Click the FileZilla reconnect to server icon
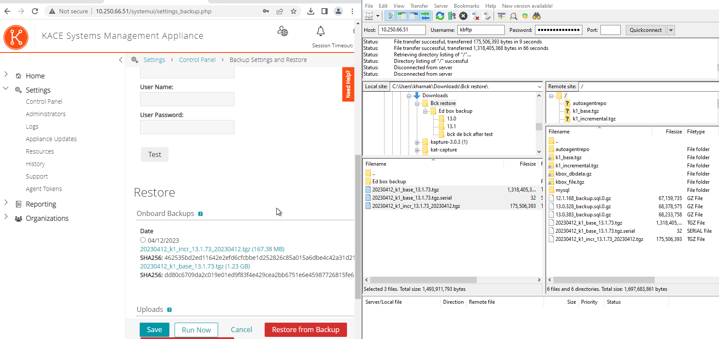The height and width of the screenshot is (339, 719). pyautogui.click(x=487, y=16)
